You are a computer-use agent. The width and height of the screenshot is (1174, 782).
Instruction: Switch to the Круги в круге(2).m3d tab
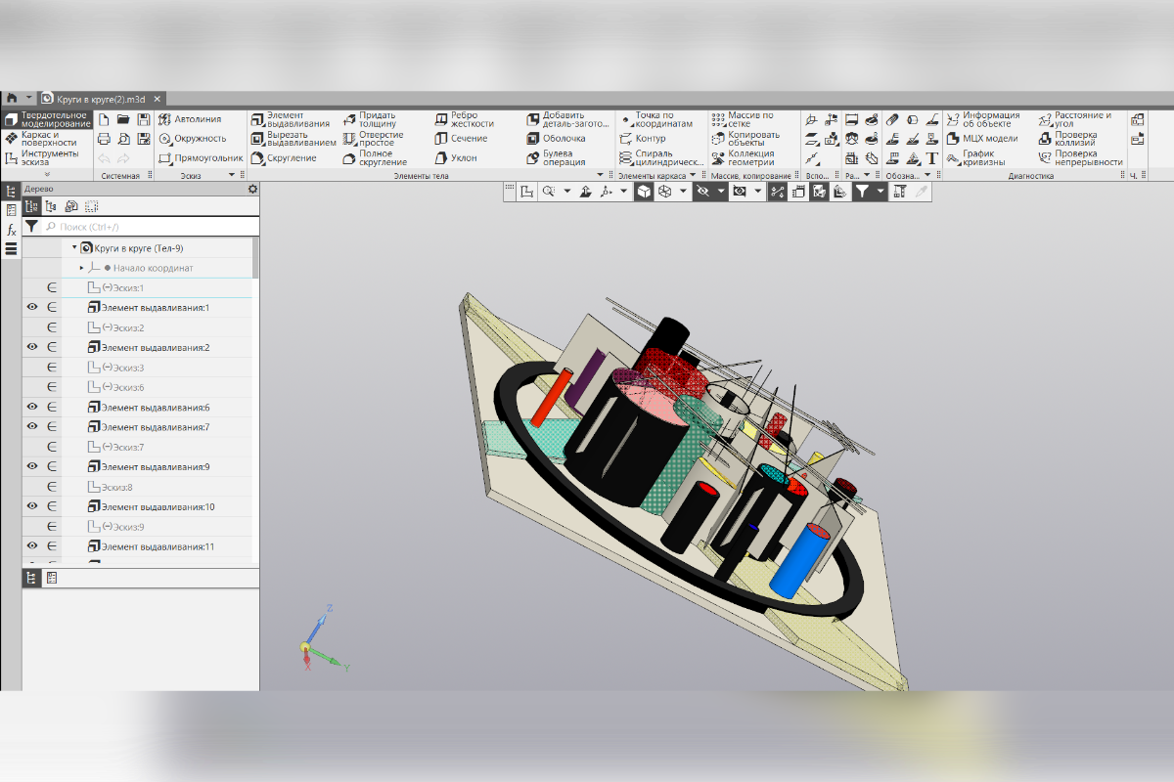[101, 99]
